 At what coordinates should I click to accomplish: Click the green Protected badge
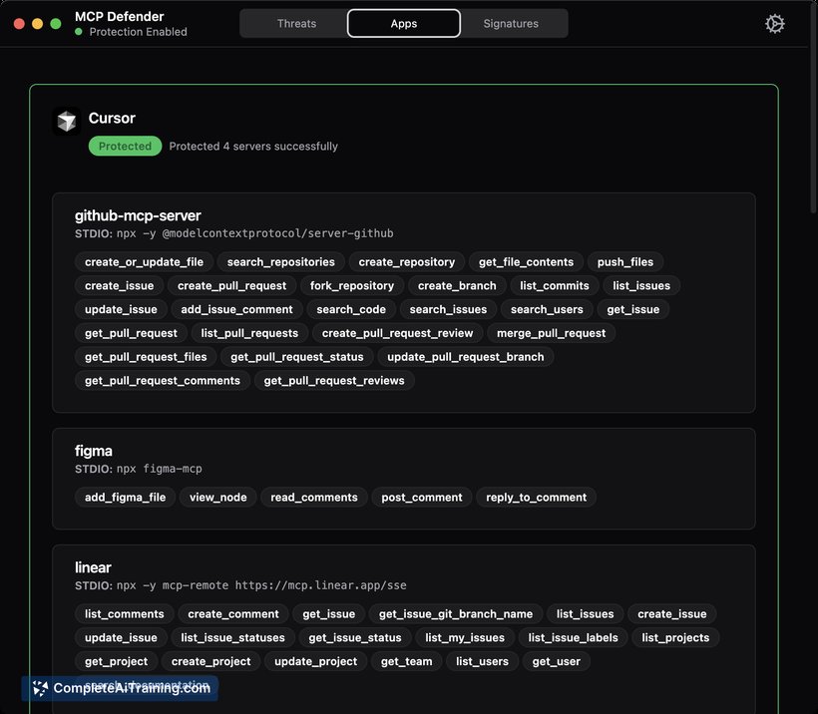[x=126, y=146]
